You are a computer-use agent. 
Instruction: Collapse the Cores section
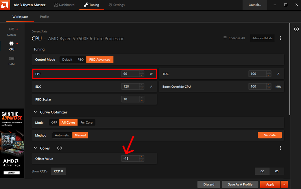[35, 148]
